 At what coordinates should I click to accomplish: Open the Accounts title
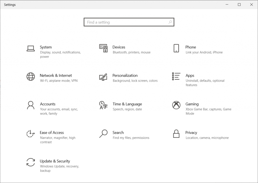pos(48,104)
